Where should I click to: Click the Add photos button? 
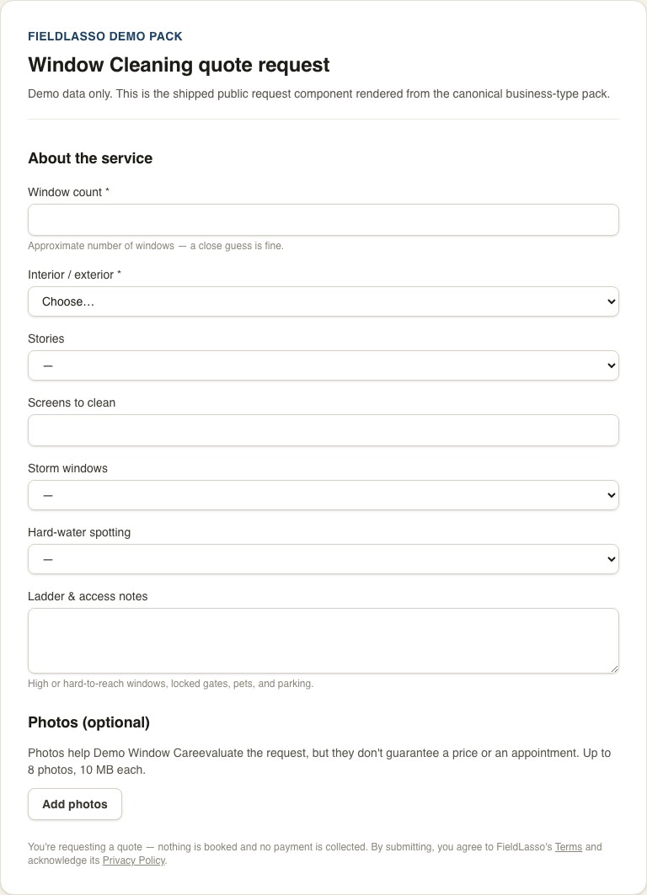pos(75,804)
